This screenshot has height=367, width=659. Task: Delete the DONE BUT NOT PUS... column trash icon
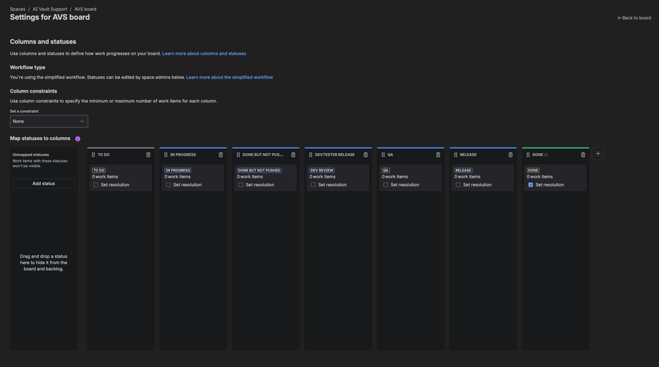[294, 154]
